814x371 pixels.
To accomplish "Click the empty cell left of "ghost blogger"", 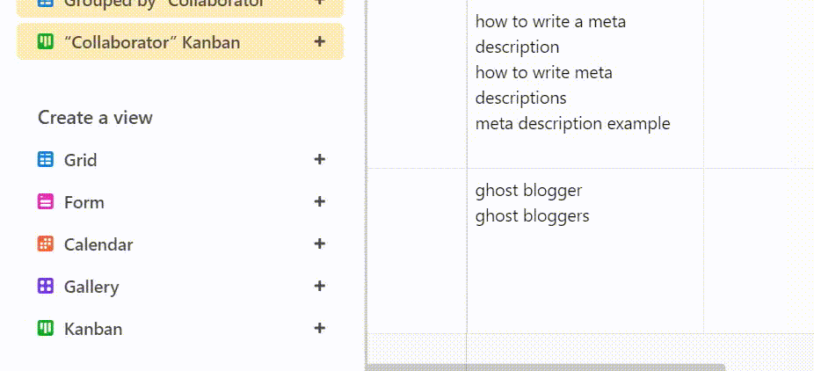I will (417, 251).
